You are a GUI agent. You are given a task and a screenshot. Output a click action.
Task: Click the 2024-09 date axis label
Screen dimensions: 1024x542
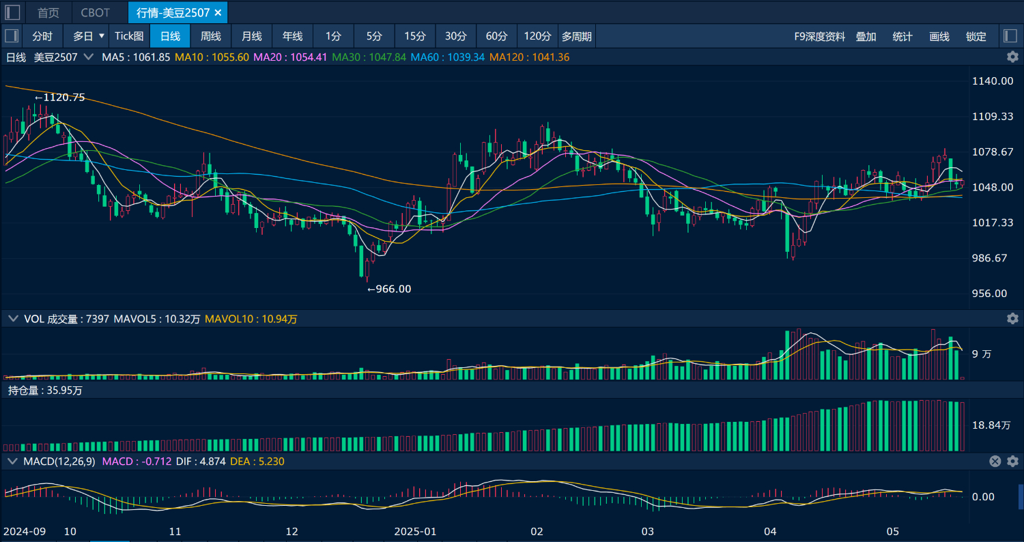click(x=25, y=531)
